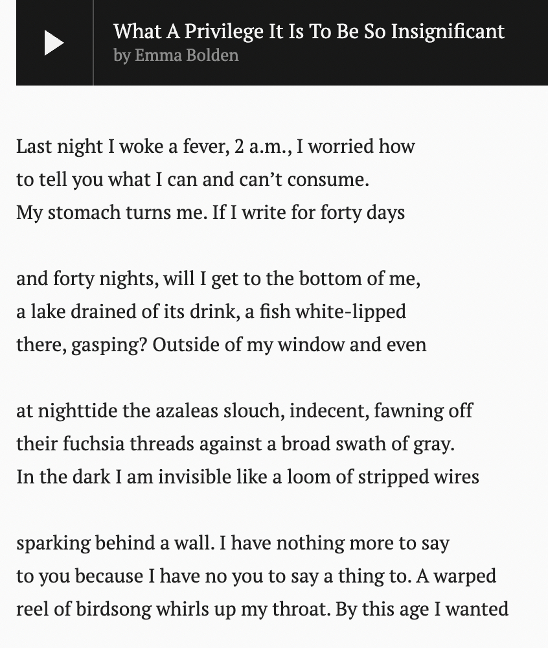Screen dimensions: 548x648
Task: Click the poem title in the header
Action: coord(308,31)
